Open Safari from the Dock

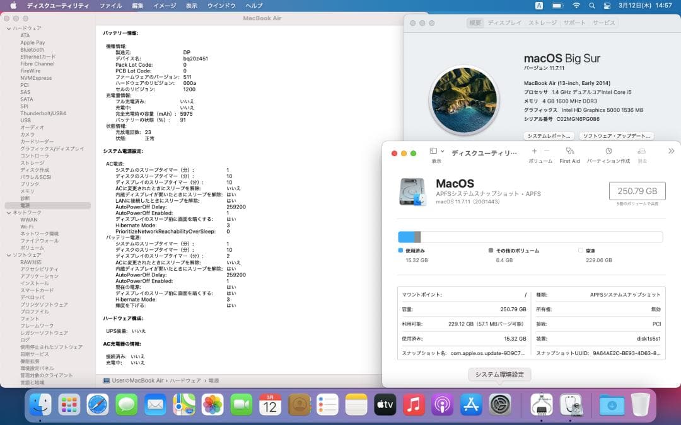98,405
